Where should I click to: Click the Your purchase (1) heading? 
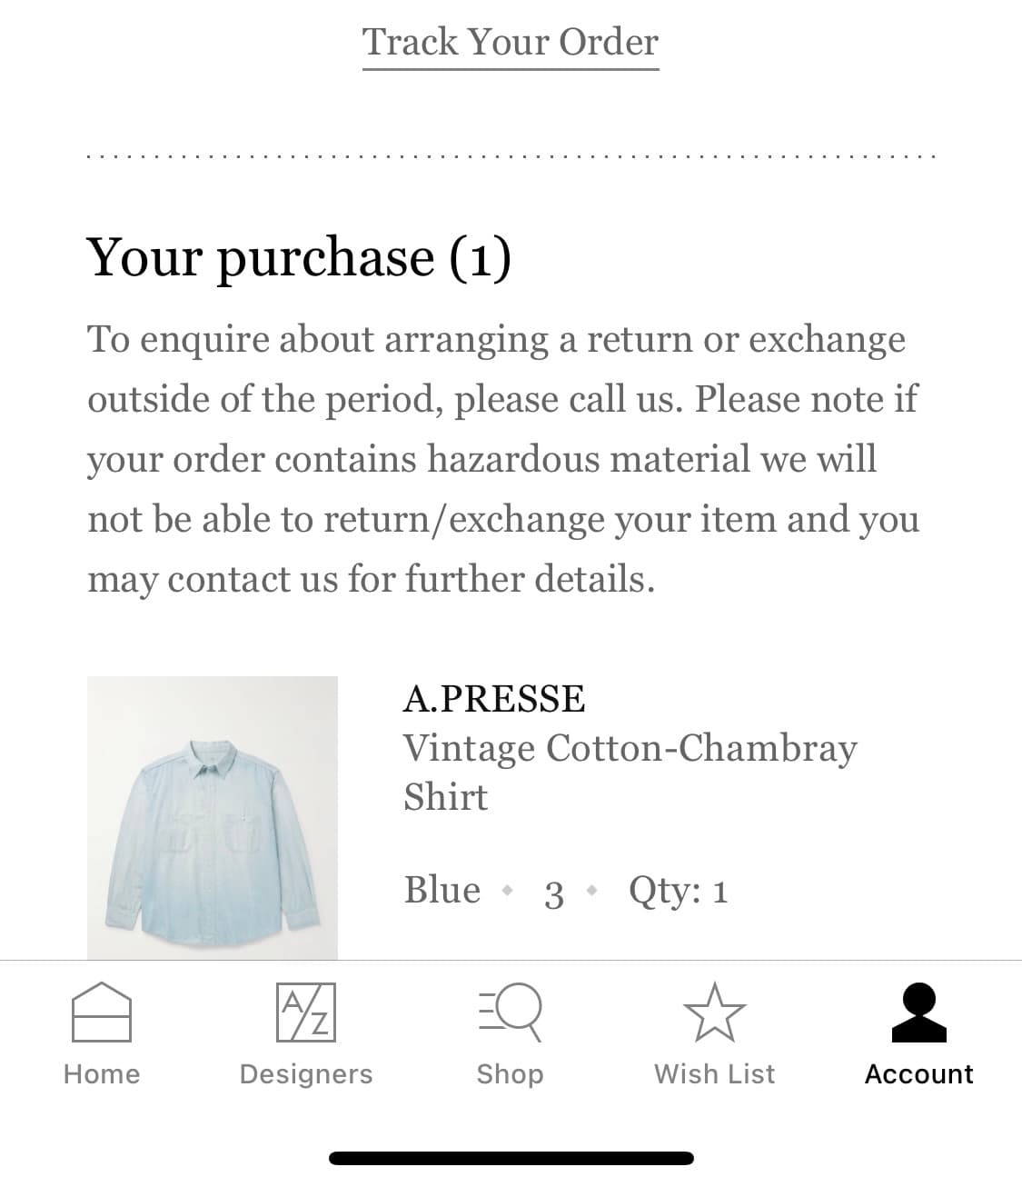(x=299, y=257)
